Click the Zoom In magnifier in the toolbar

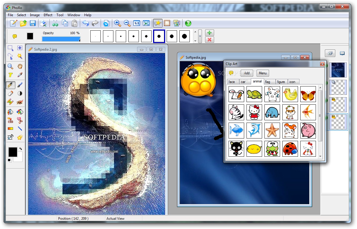[117, 23]
